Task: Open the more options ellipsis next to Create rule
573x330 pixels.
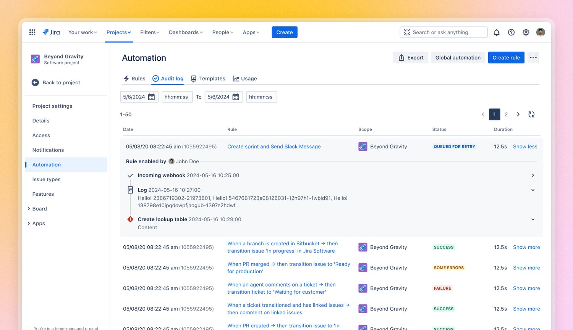Action: (x=533, y=57)
